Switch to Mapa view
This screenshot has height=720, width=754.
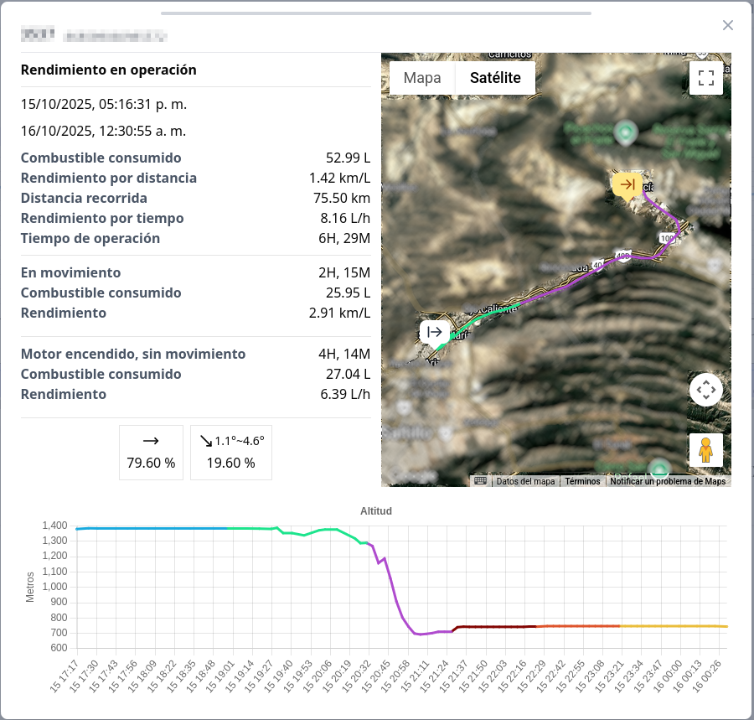(x=422, y=77)
